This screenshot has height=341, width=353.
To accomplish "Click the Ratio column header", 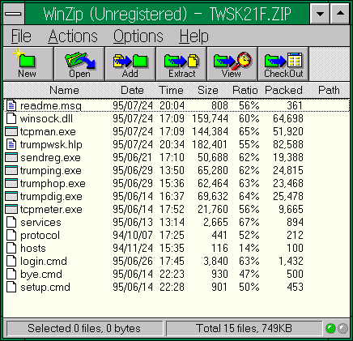I will click(245, 90).
